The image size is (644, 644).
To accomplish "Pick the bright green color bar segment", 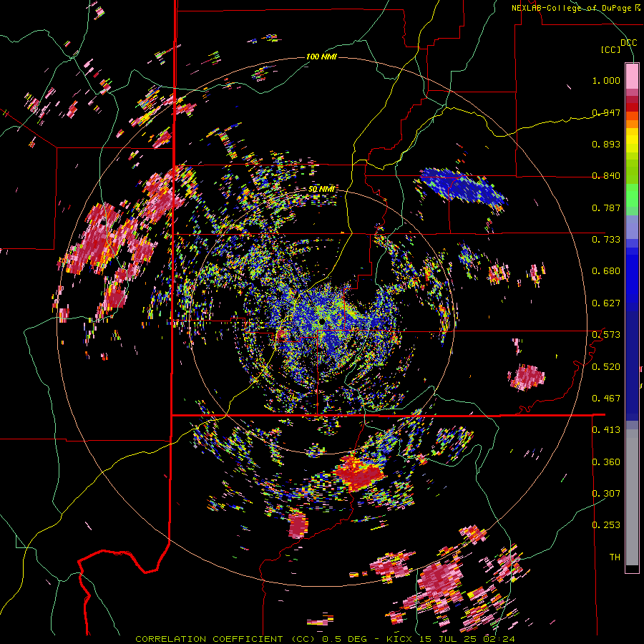I will click(632, 195).
